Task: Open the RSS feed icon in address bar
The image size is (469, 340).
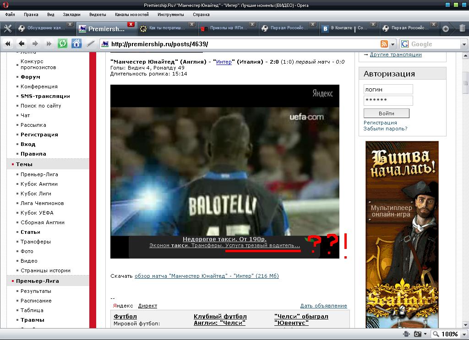Action: point(384,44)
